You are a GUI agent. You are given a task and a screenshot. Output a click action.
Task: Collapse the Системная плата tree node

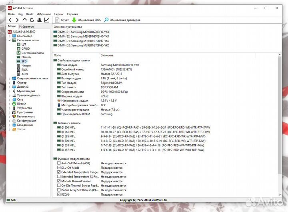point(10,40)
